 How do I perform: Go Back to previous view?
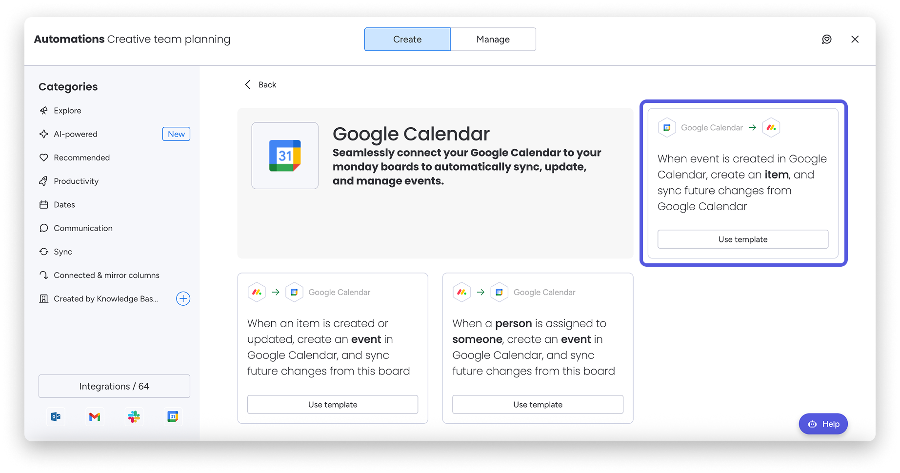point(260,84)
